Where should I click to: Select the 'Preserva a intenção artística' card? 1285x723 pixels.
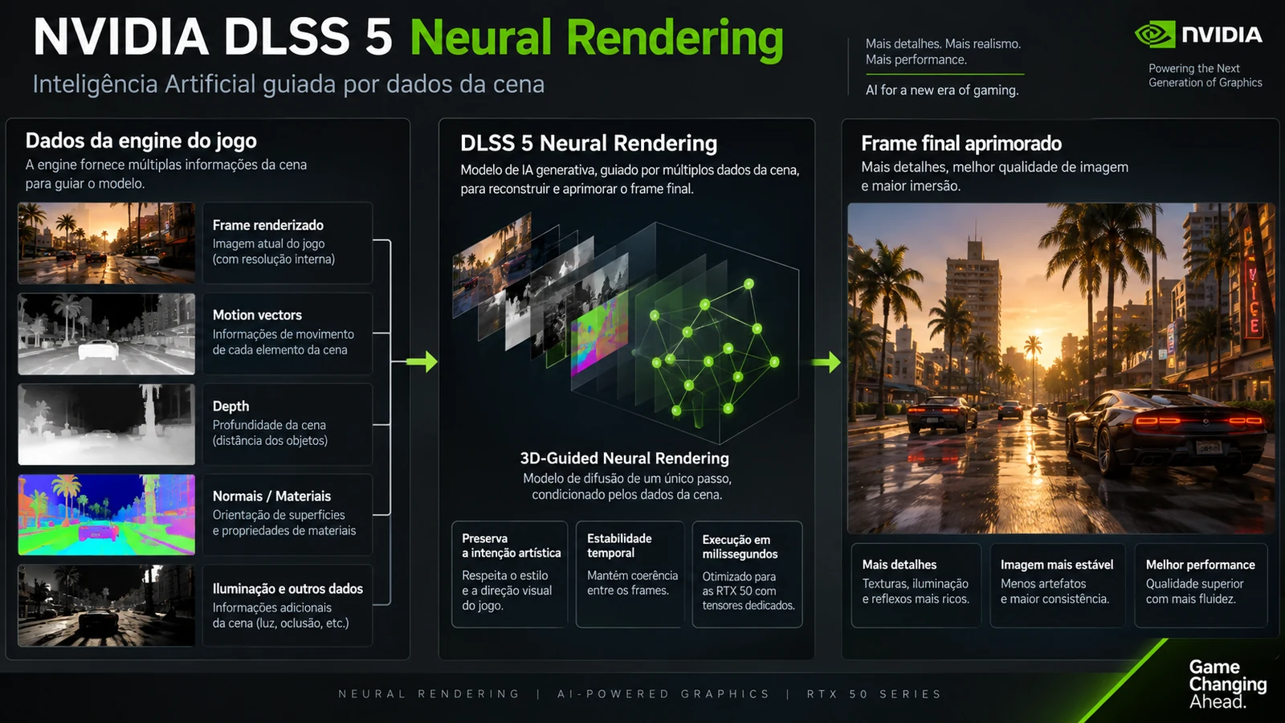coord(510,574)
